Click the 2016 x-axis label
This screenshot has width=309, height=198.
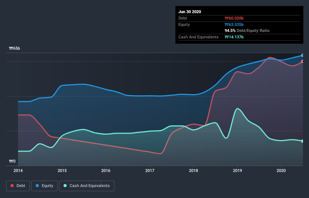coord(106,171)
